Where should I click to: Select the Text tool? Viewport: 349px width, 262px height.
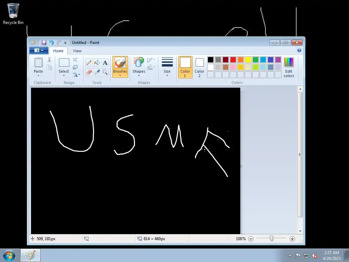coord(105,63)
